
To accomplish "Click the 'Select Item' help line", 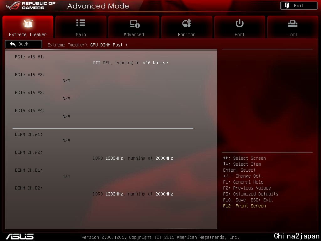I will [242, 164].
